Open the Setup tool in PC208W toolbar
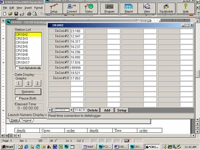 coord(54,9)
